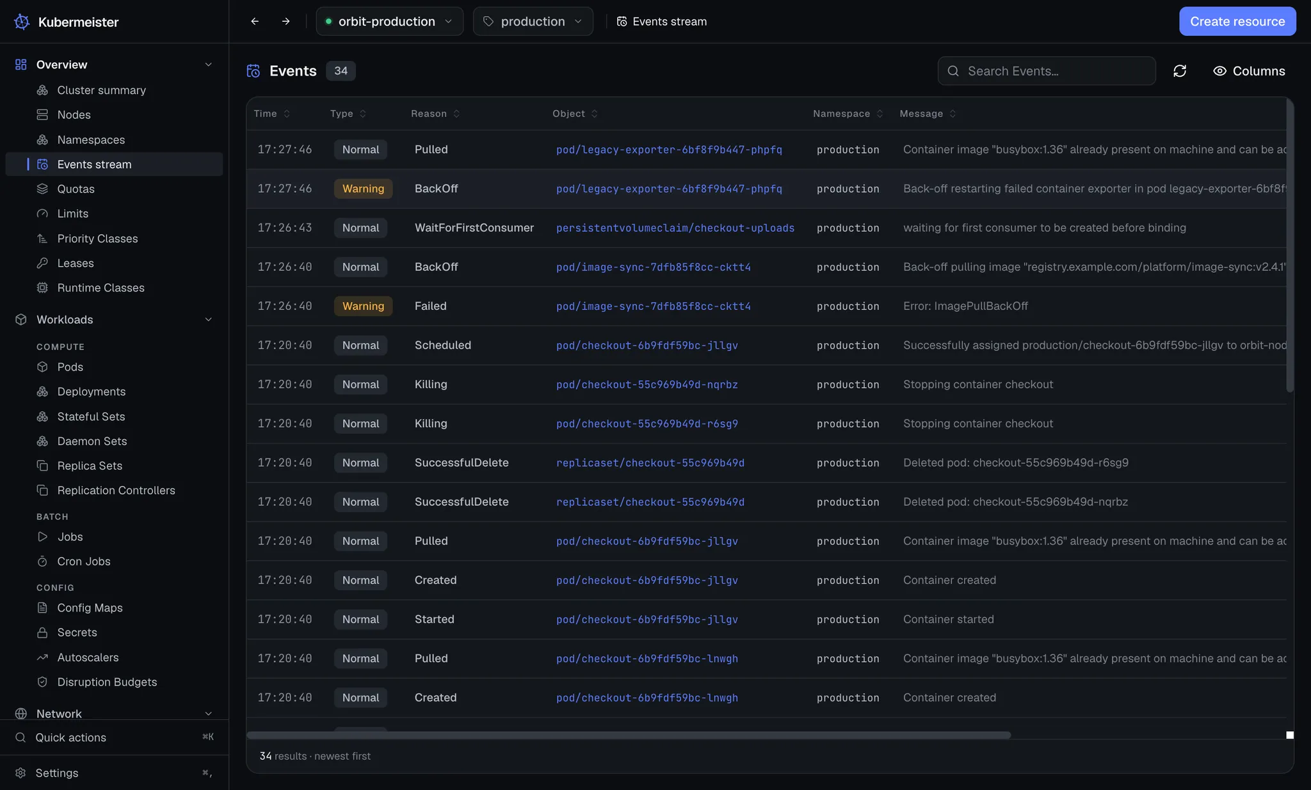Click the 34 events count badge
The image size is (1311, 790).
341,71
